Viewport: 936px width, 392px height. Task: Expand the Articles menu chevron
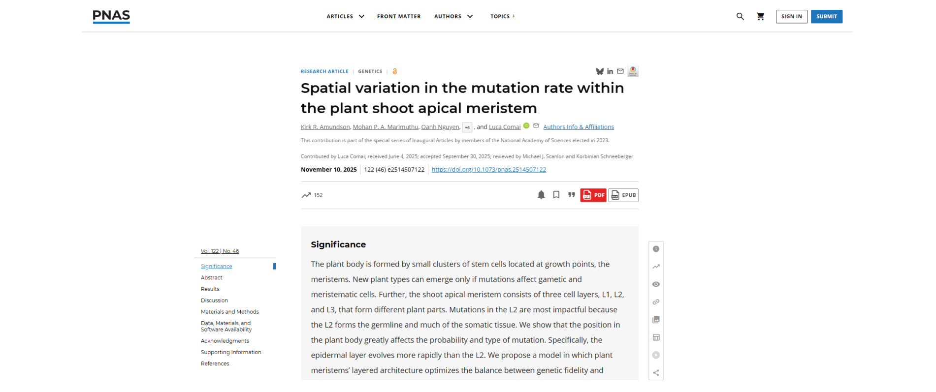point(361,16)
